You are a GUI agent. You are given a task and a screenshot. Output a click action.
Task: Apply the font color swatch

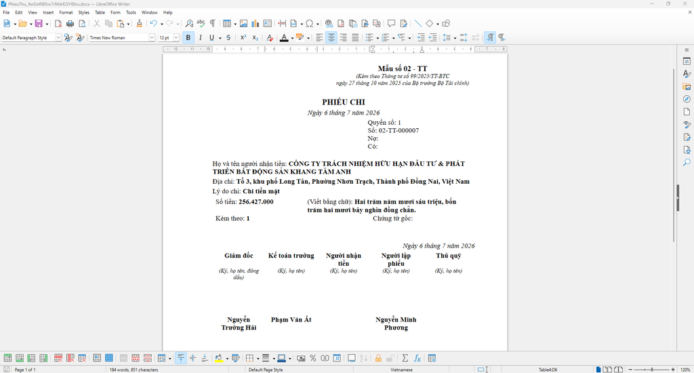tap(284, 38)
